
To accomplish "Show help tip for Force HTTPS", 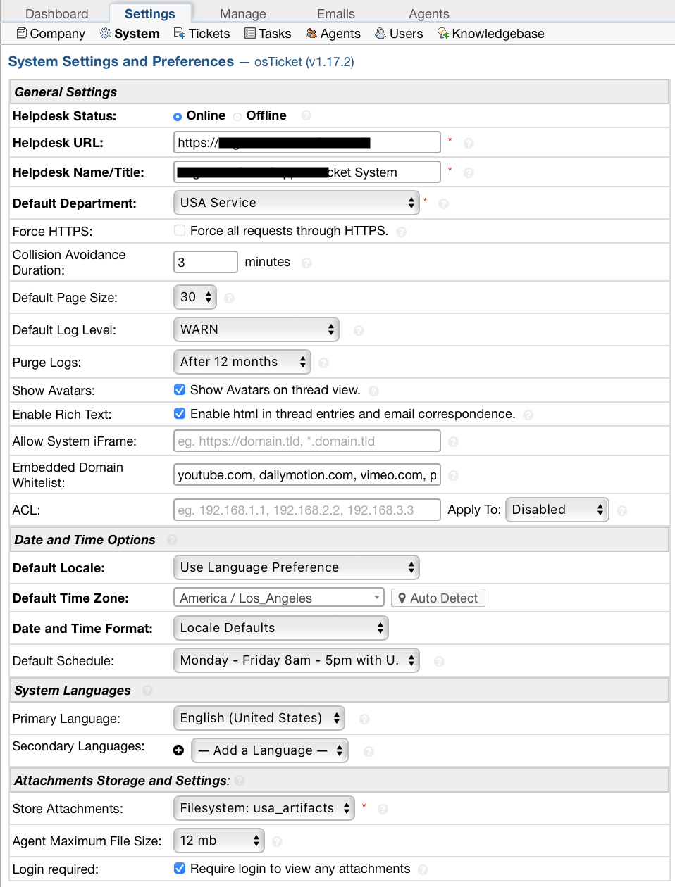I will click(401, 232).
